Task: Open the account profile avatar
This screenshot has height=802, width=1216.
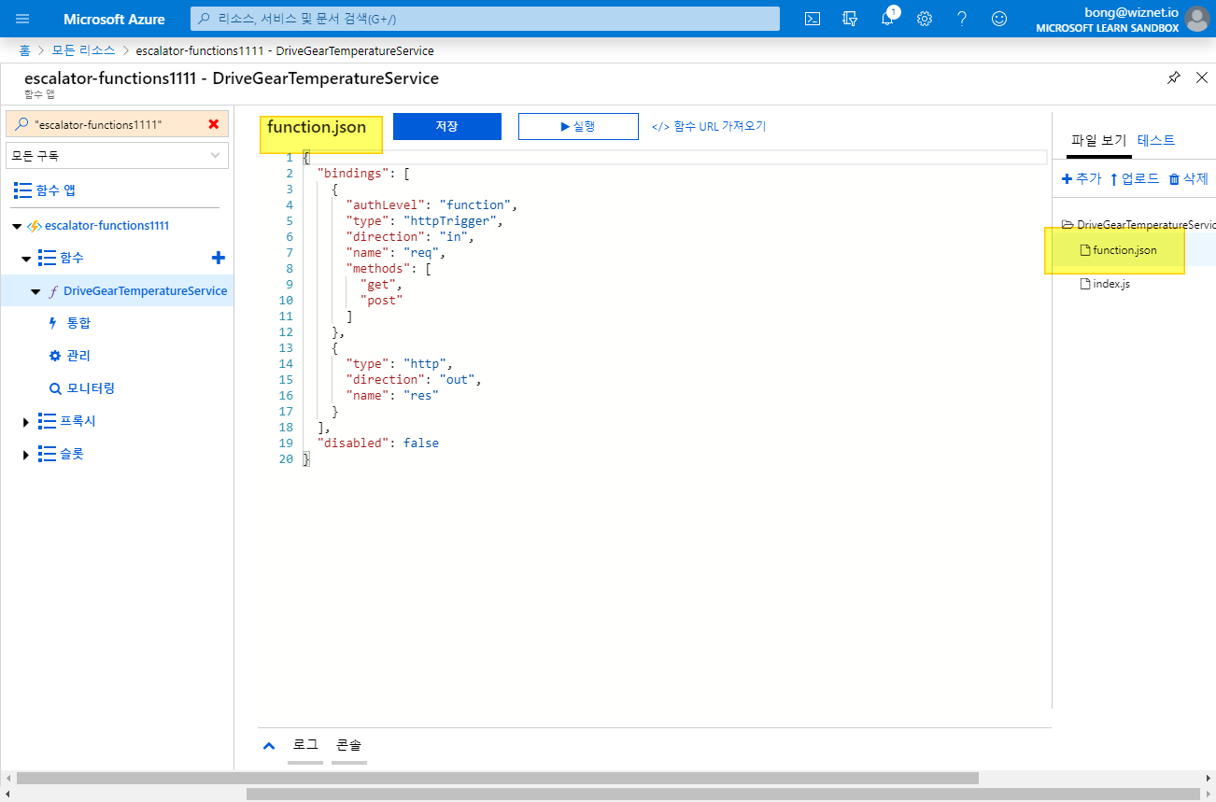Action: tap(1196, 19)
